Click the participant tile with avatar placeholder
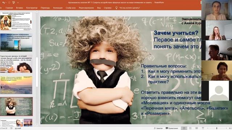Image resolution: width=232 pixels, height=130 pixels. [217, 91]
